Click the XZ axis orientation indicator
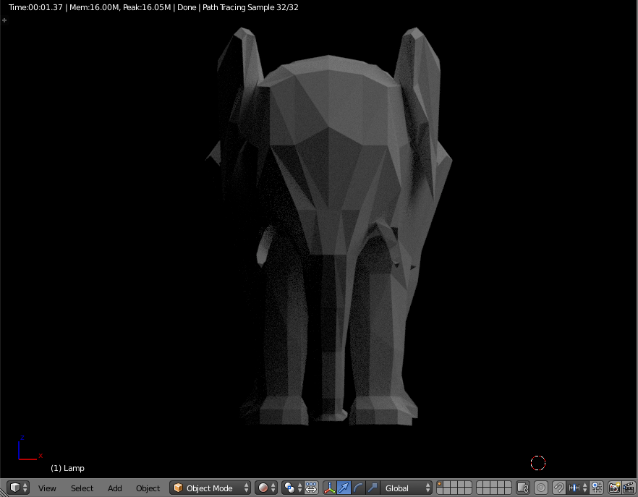The width and height of the screenshot is (638, 497). point(29,448)
